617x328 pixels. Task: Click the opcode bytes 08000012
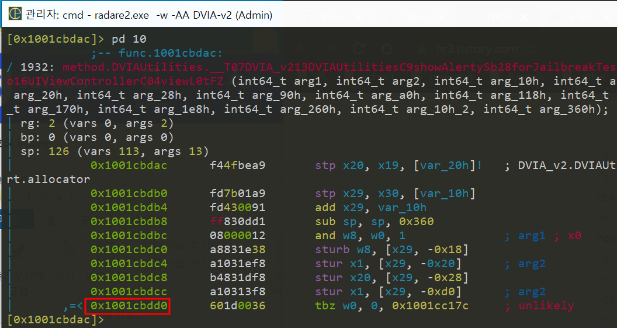(238, 236)
